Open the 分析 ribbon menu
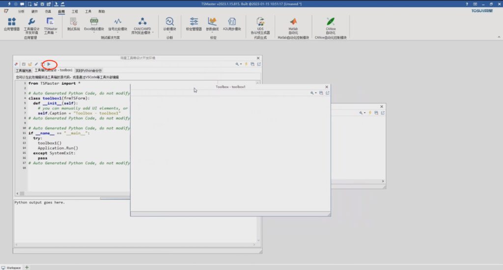The width and height of the screenshot is (503, 270). (x=21, y=11)
